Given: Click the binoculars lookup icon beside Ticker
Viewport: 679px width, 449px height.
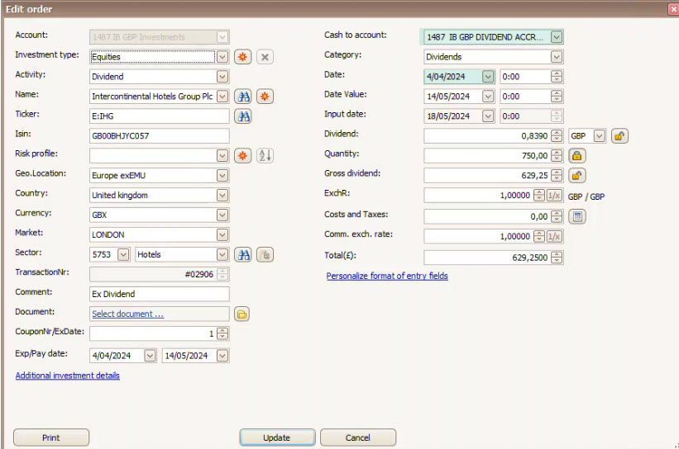Looking at the screenshot, I should click(243, 116).
